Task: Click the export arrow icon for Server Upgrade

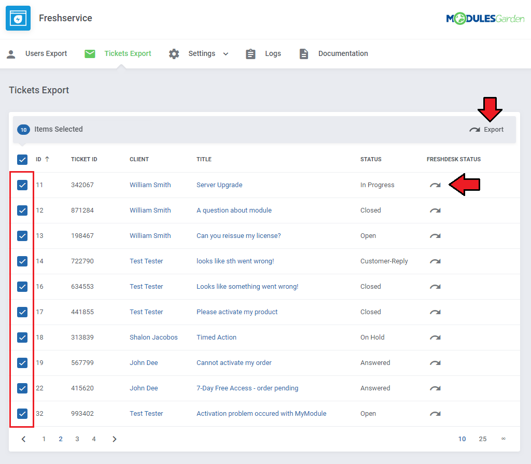Action: 435,185
